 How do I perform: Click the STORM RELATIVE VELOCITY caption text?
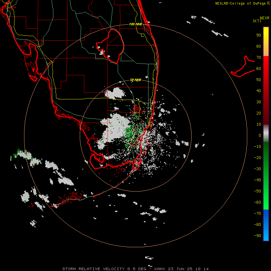pyautogui.click(x=93, y=269)
